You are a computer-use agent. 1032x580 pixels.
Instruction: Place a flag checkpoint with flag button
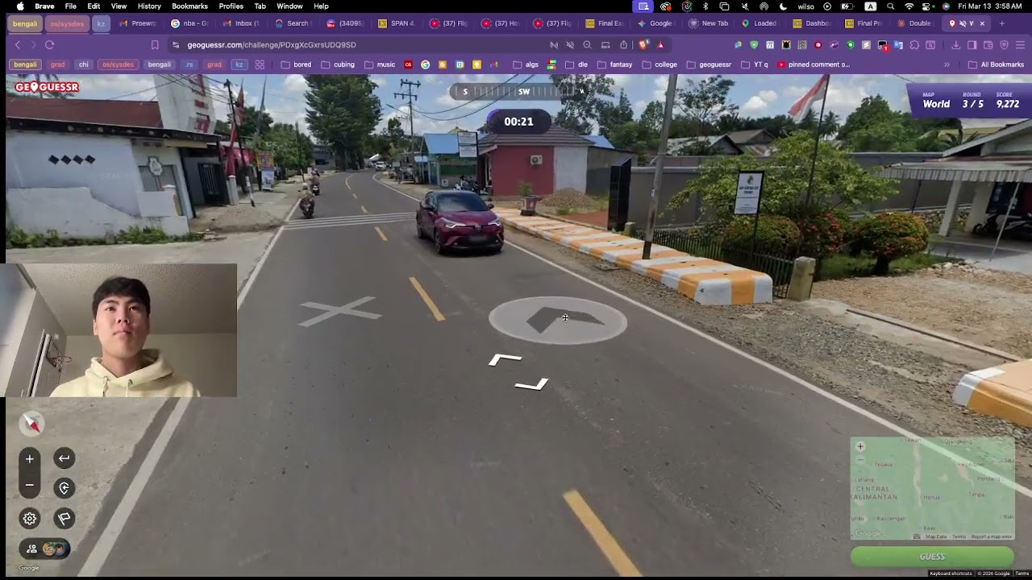[x=64, y=519]
